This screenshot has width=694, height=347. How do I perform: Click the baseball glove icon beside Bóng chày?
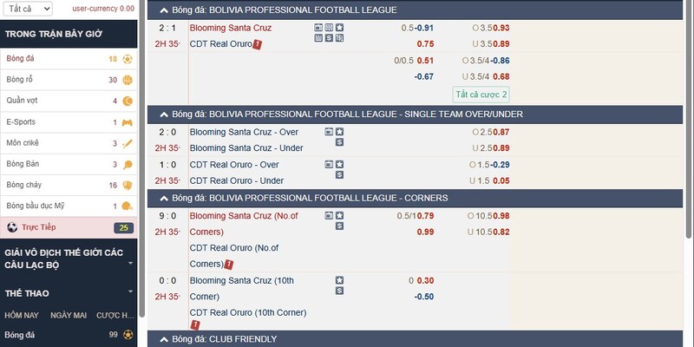tap(128, 186)
